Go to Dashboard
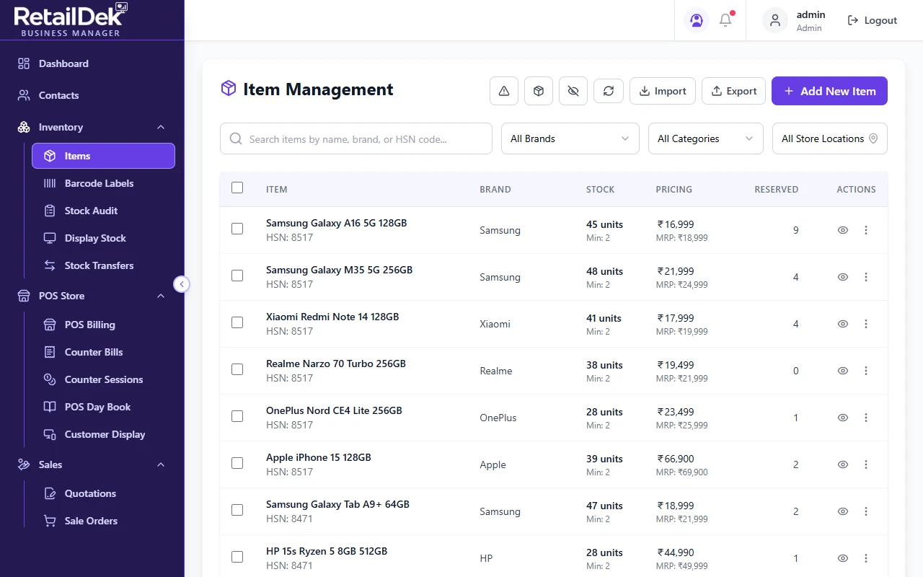 coord(92,63)
